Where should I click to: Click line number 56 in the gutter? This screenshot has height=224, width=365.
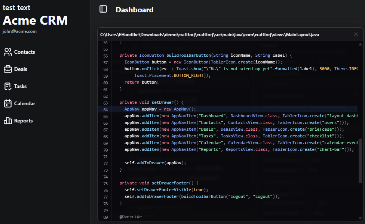pos(105,56)
